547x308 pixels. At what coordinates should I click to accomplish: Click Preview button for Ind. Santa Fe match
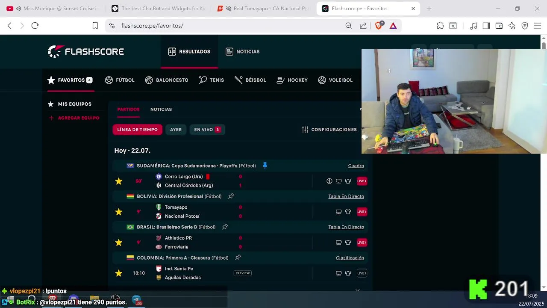click(x=242, y=273)
